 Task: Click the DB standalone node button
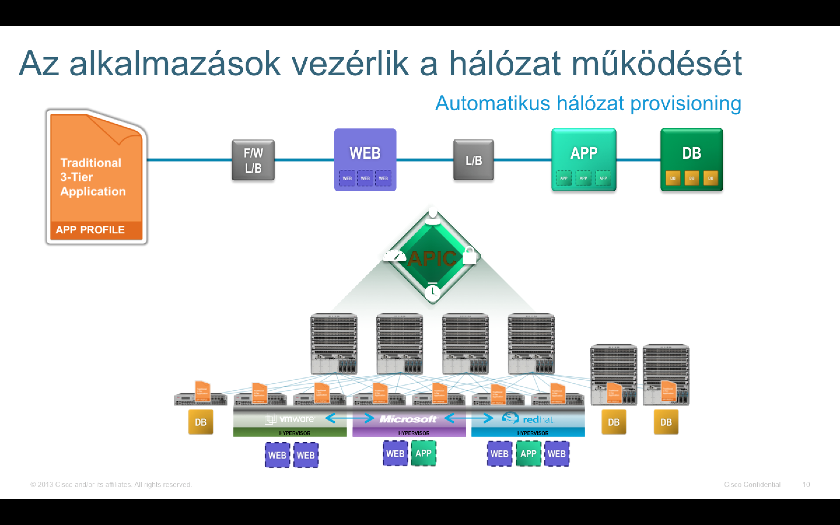click(199, 421)
